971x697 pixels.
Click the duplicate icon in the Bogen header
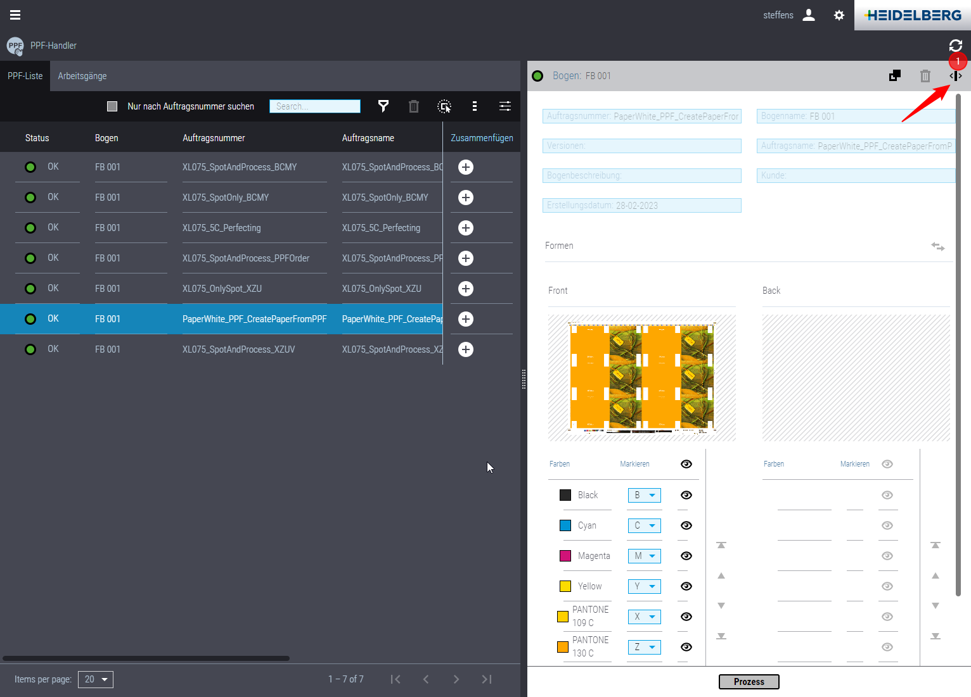tap(894, 75)
